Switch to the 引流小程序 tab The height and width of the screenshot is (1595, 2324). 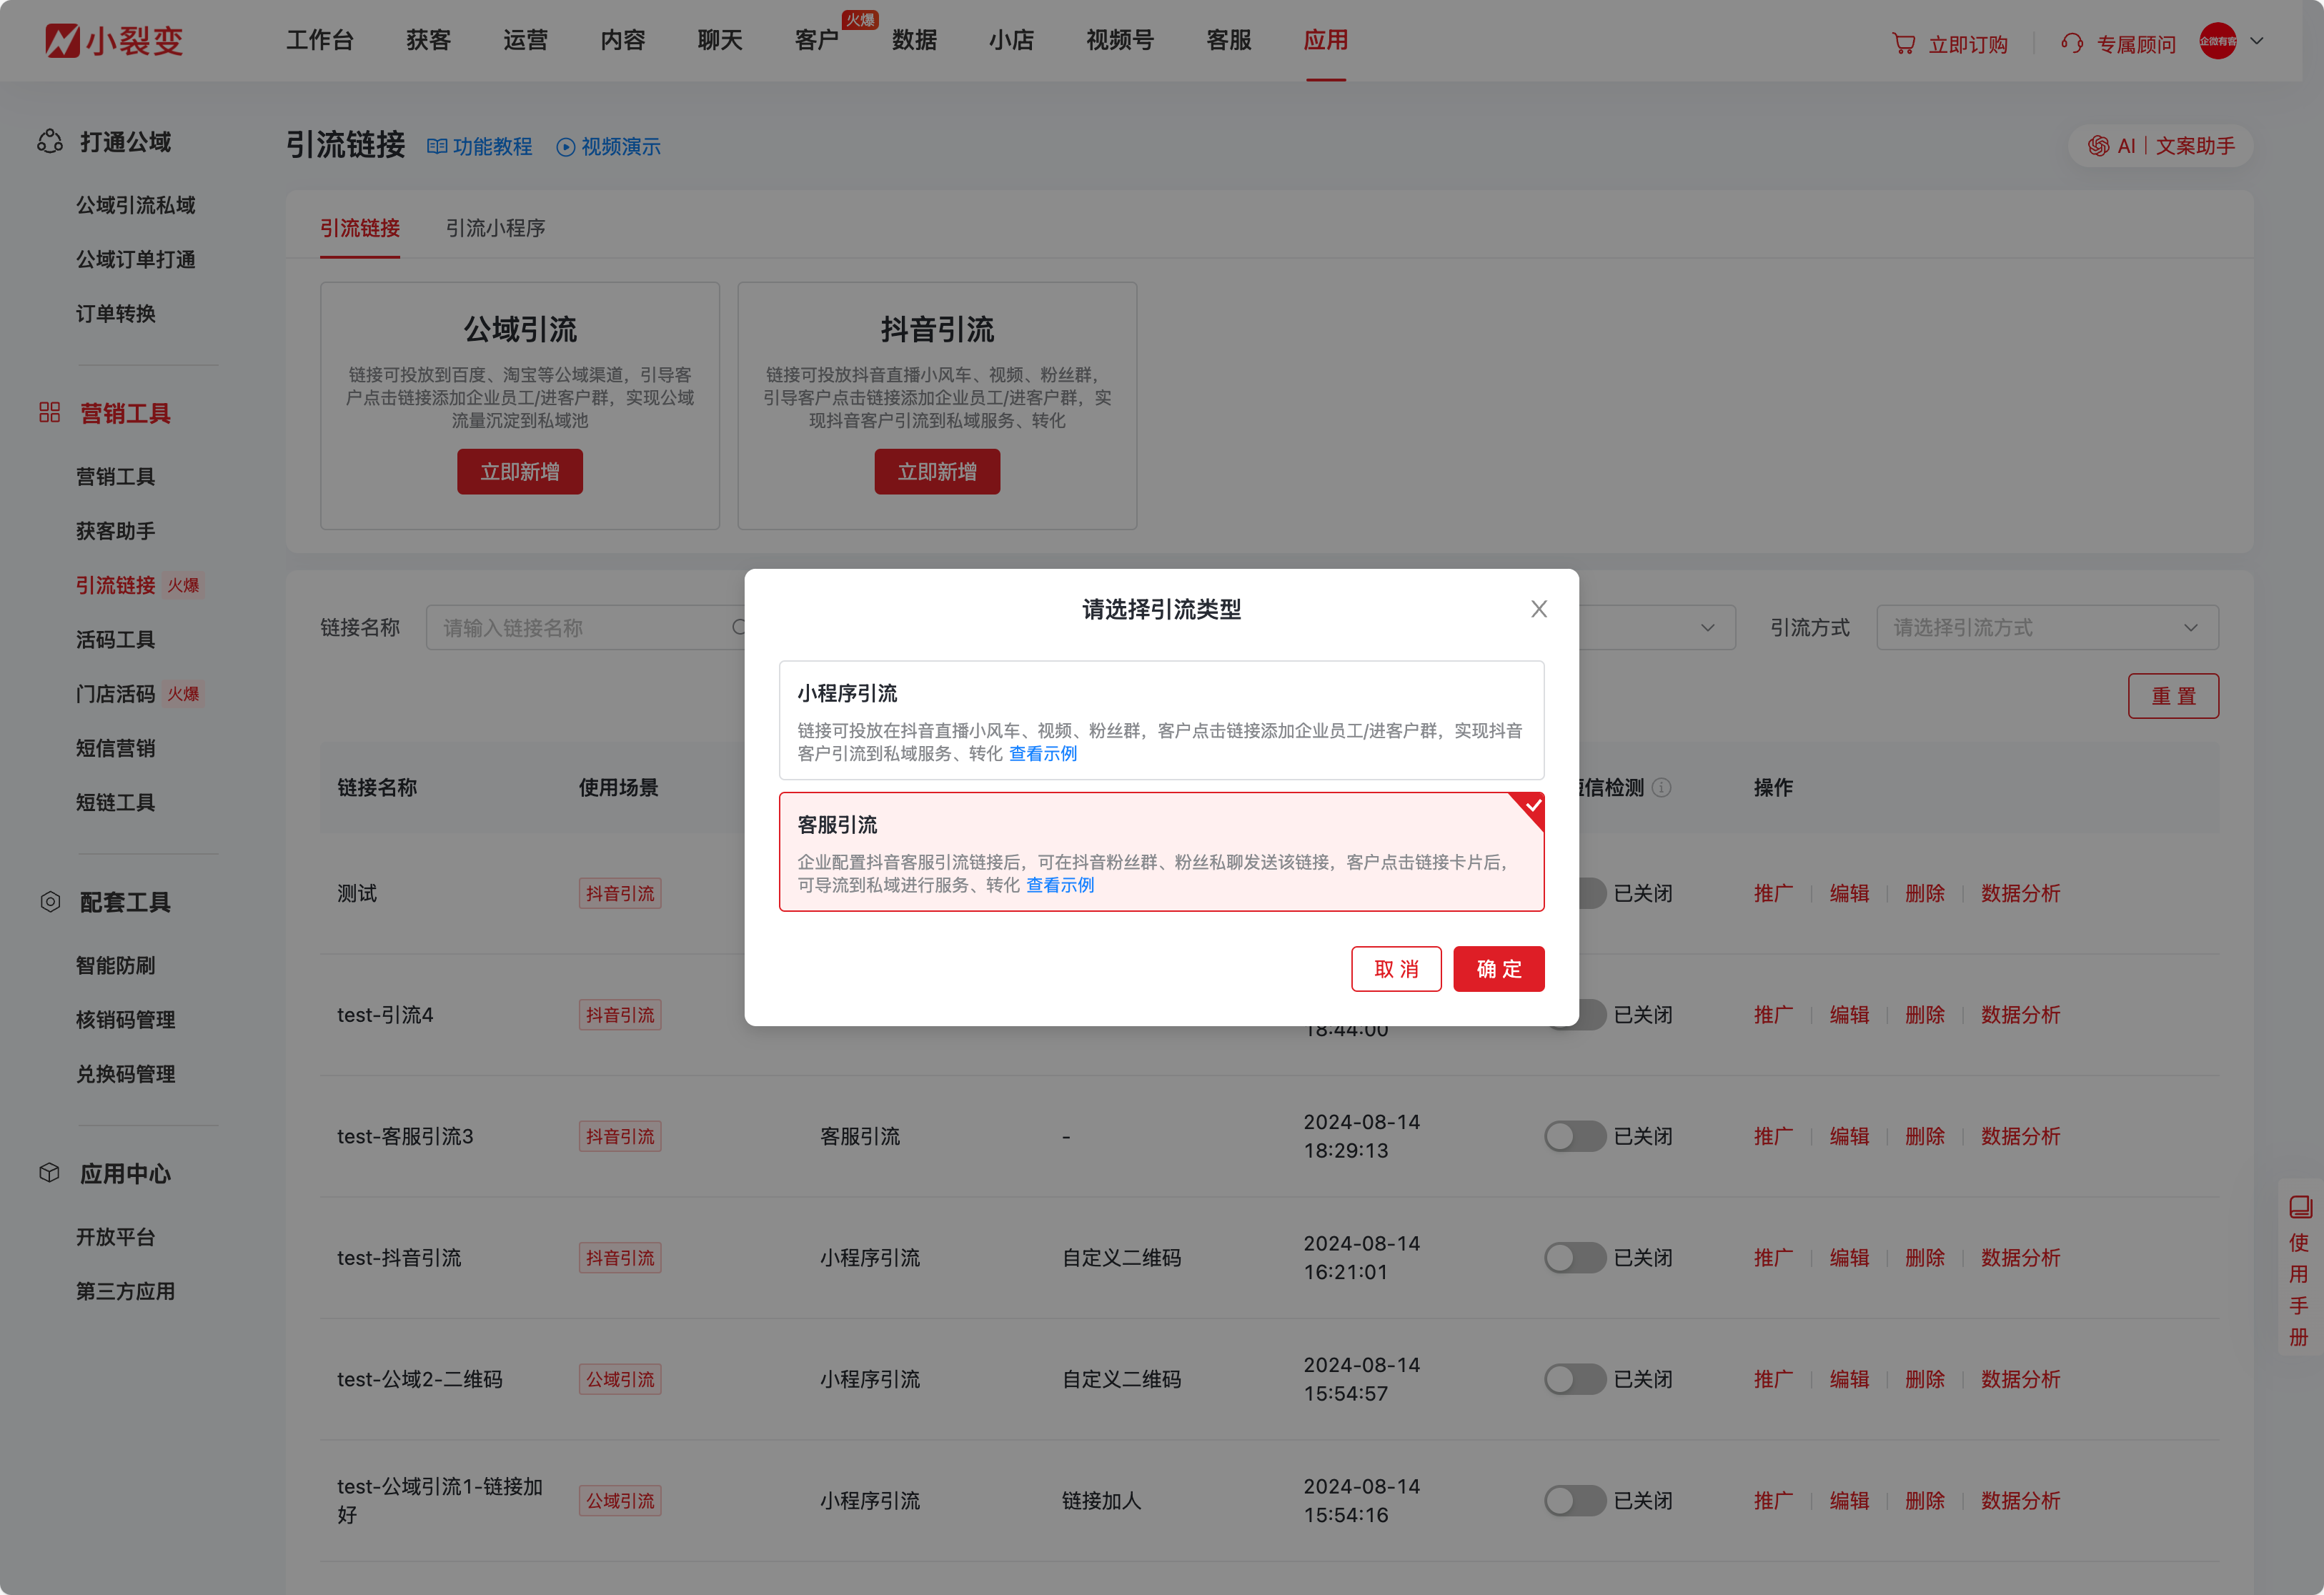495,228
